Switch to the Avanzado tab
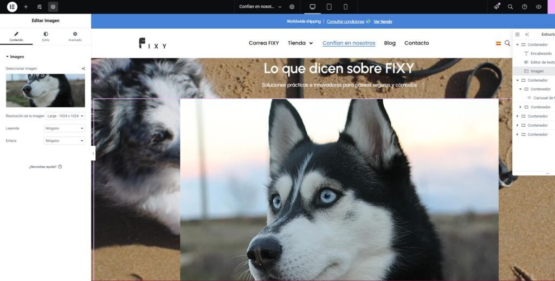 (75, 36)
